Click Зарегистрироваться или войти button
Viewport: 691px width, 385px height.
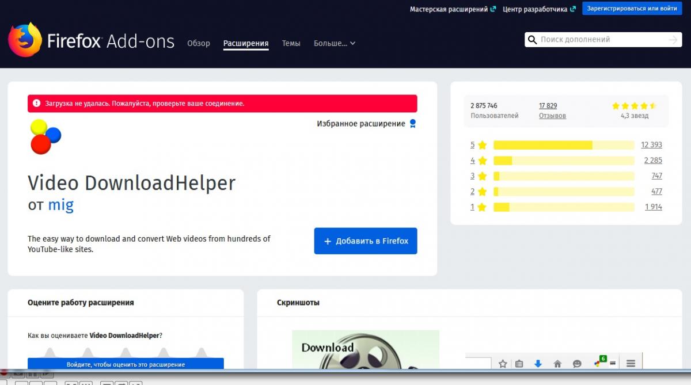pyautogui.click(x=632, y=9)
